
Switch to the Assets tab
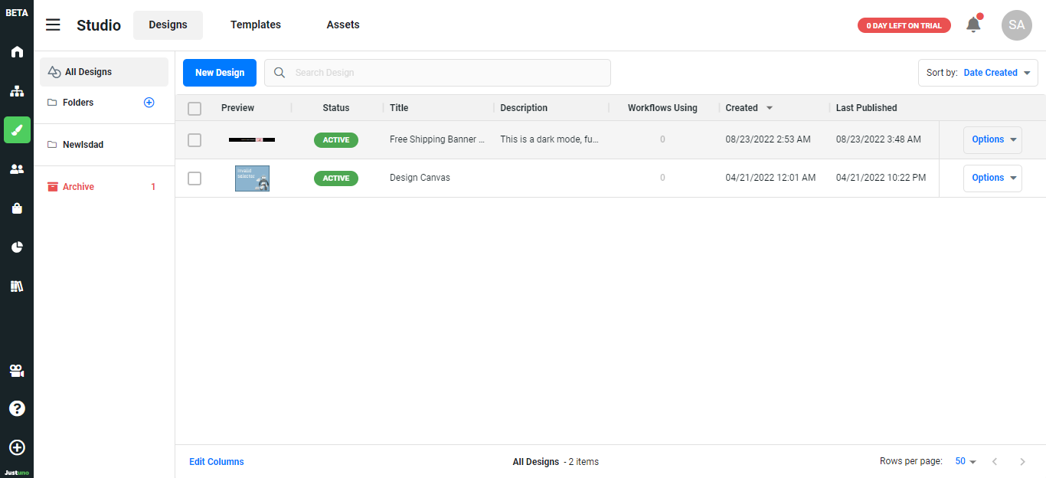point(343,25)
